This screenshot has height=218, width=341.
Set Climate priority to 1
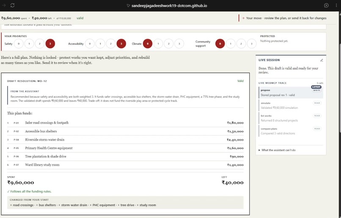(x=158, y=44)
